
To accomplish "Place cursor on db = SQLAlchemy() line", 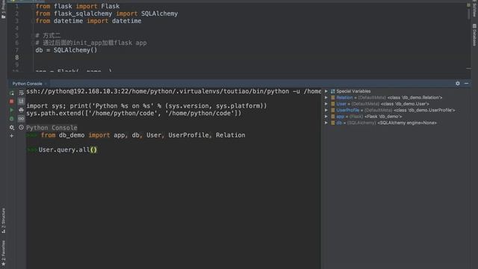I will click(x=66, y=50).
